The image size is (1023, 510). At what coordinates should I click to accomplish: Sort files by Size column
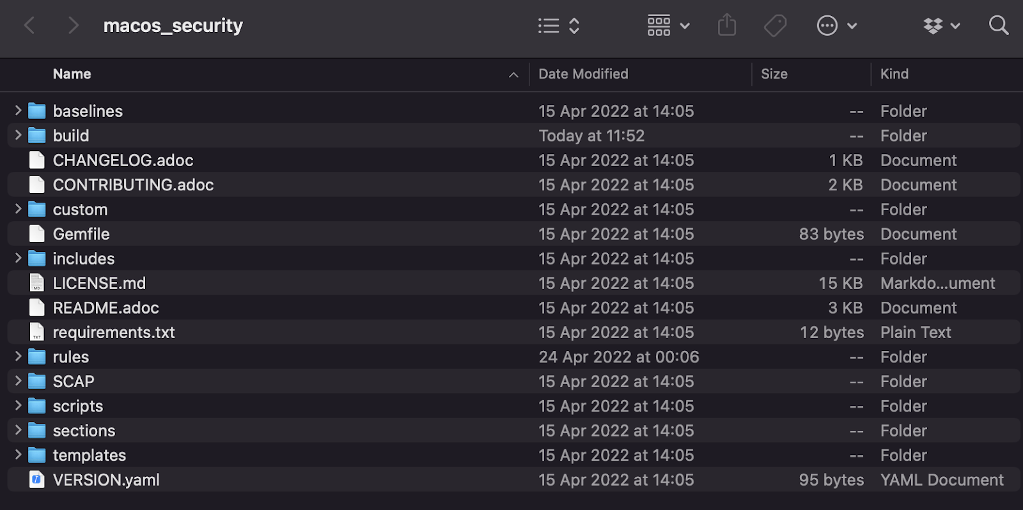774,74
